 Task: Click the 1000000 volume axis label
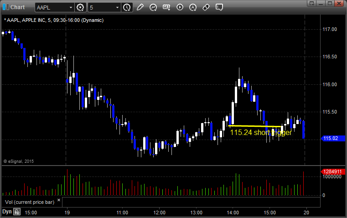point(332,176)
